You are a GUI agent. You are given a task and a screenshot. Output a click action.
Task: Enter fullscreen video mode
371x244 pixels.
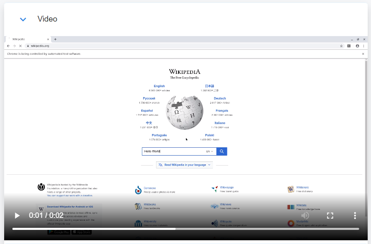[x=330, y=215]
